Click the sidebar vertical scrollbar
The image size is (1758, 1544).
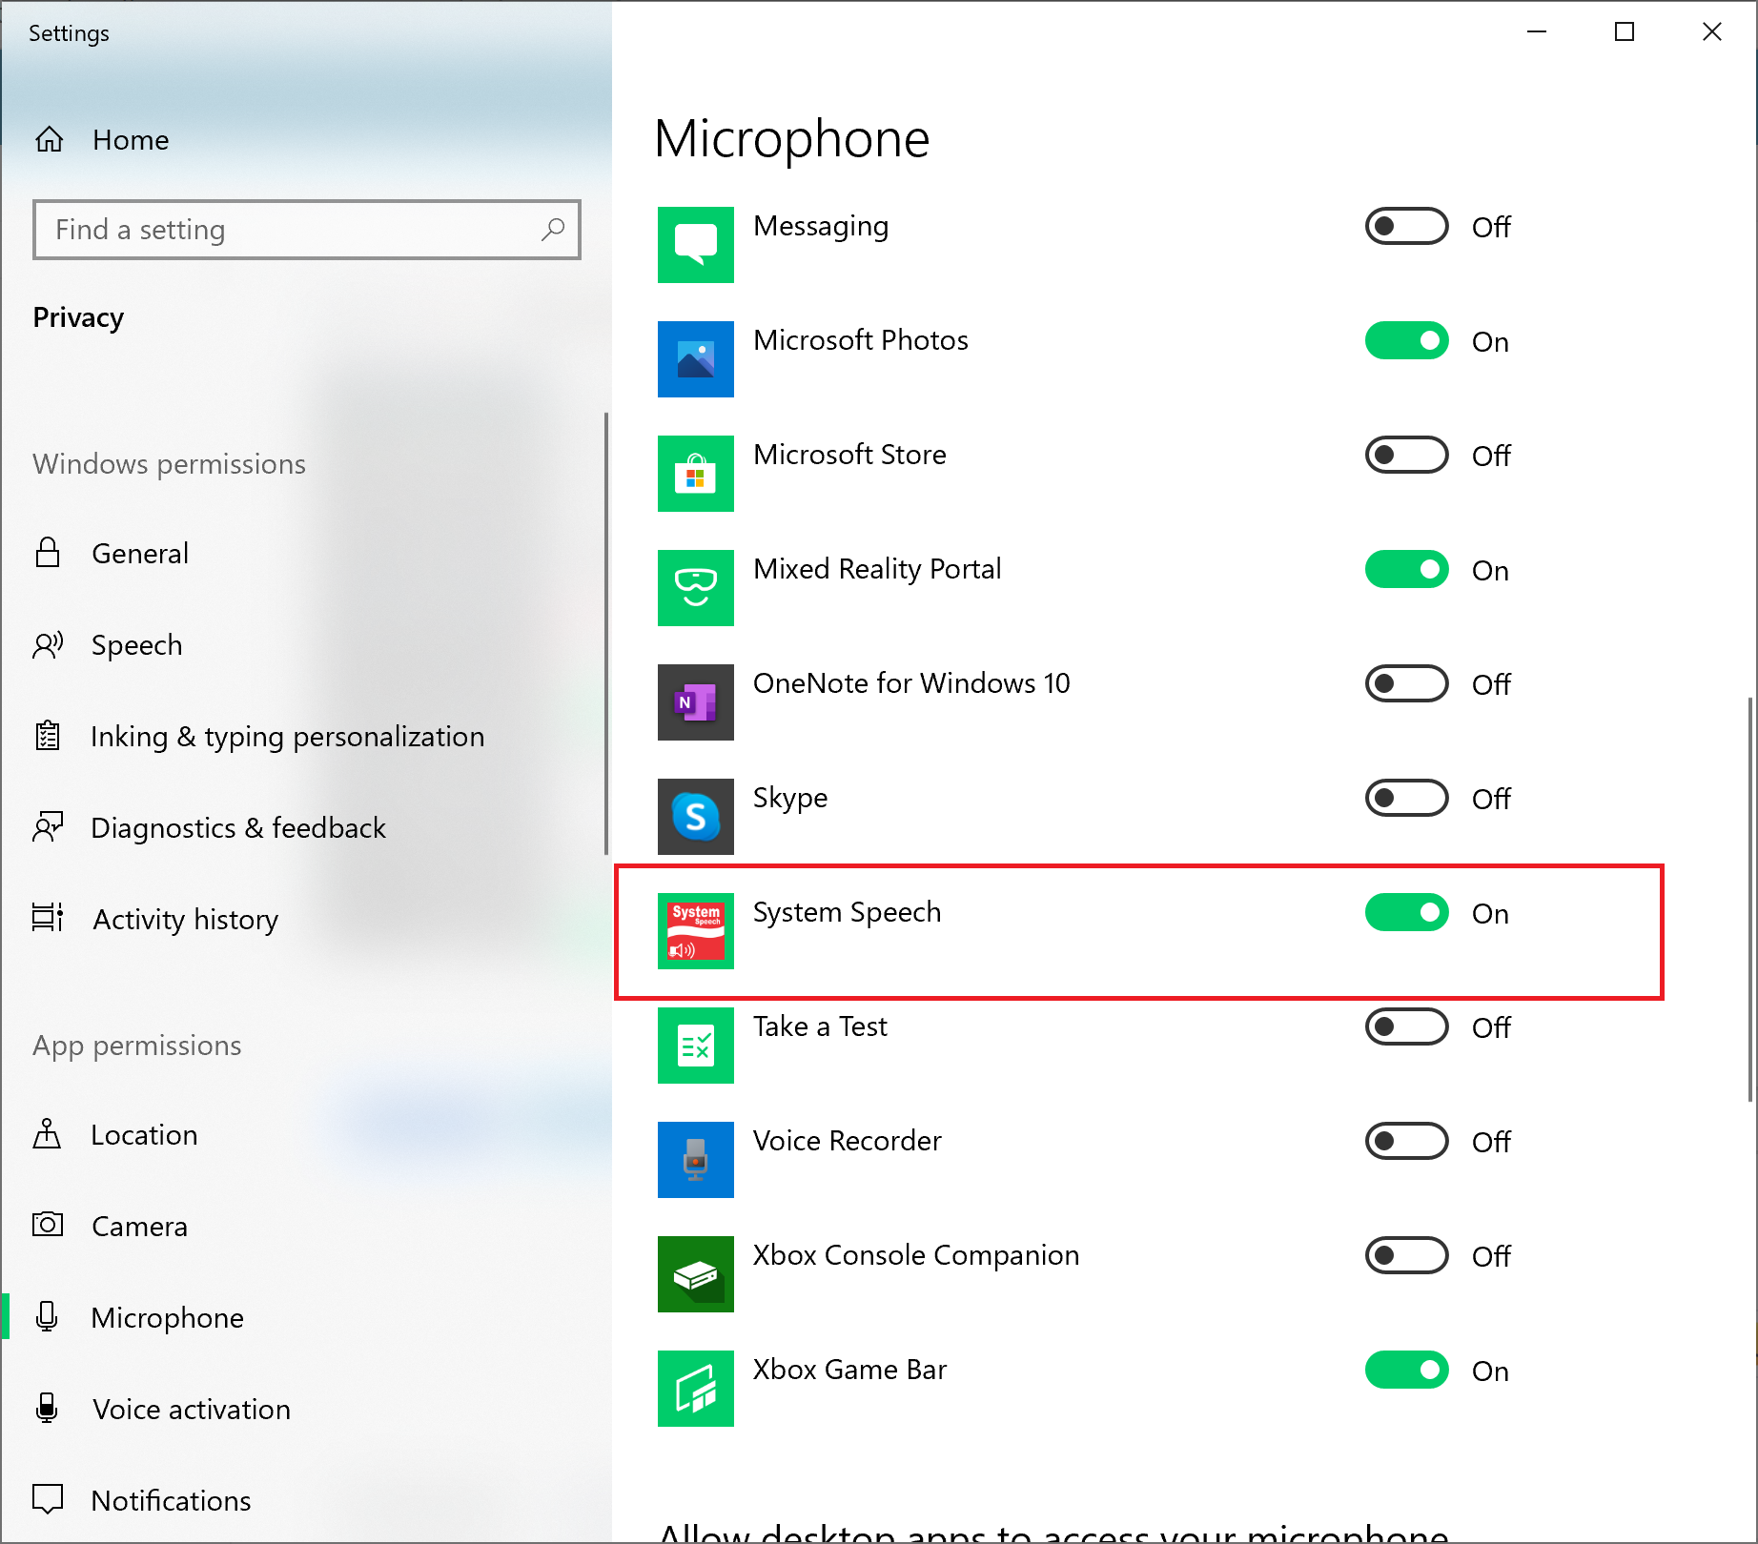tap(606, 634)
